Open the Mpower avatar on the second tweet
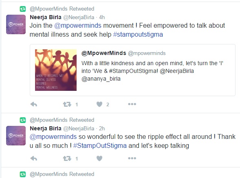This screenshot has height=178, width=240. tap(16, 136)
